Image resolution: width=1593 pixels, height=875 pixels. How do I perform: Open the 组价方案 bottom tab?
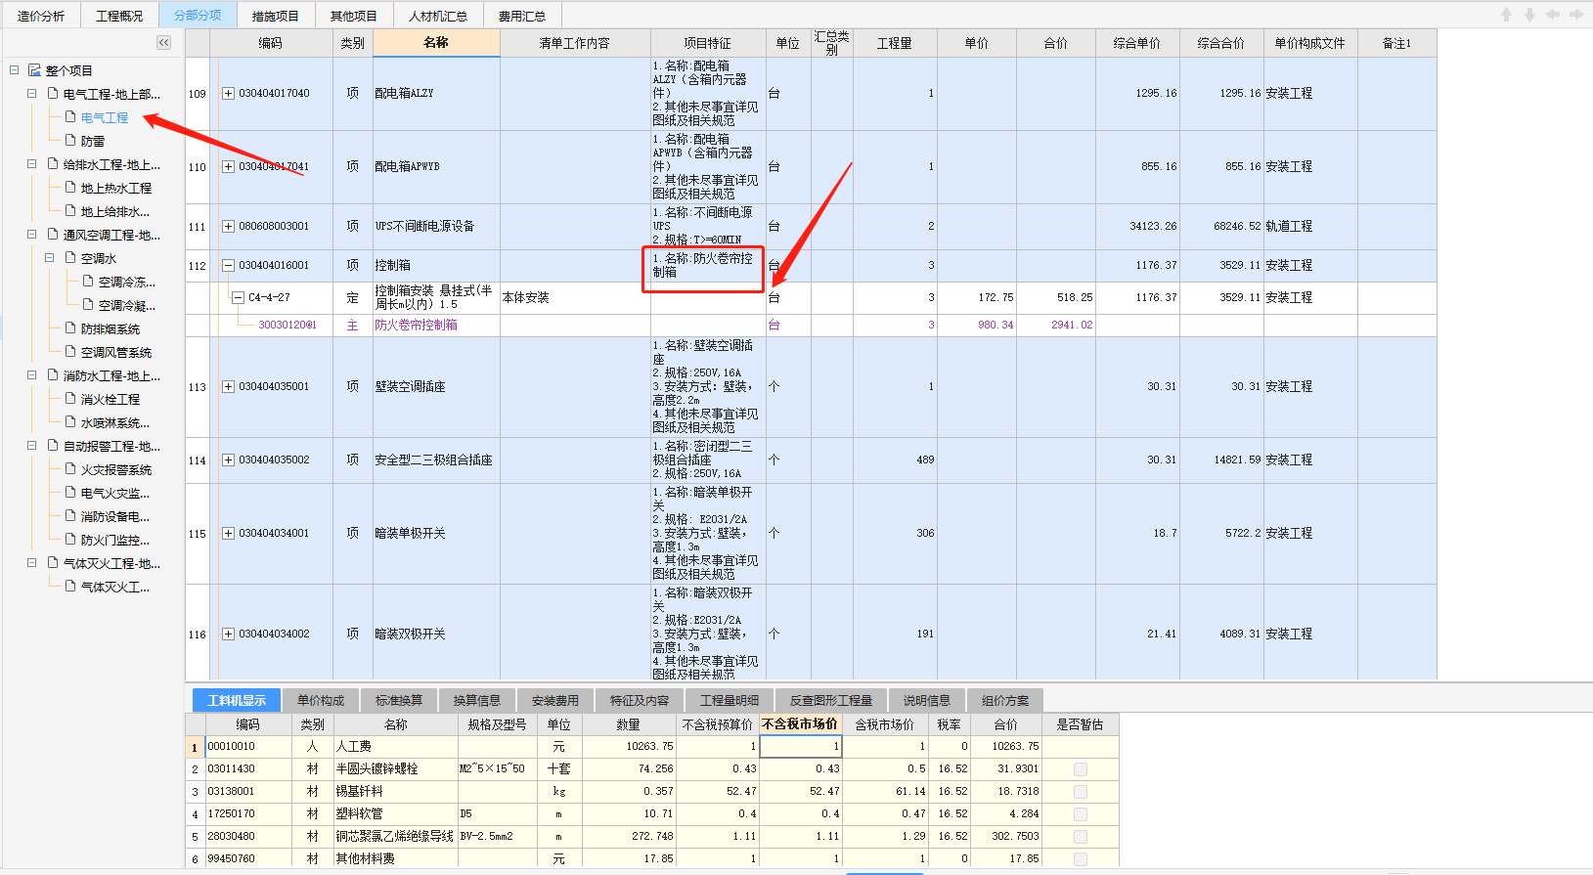(1005, 700)
